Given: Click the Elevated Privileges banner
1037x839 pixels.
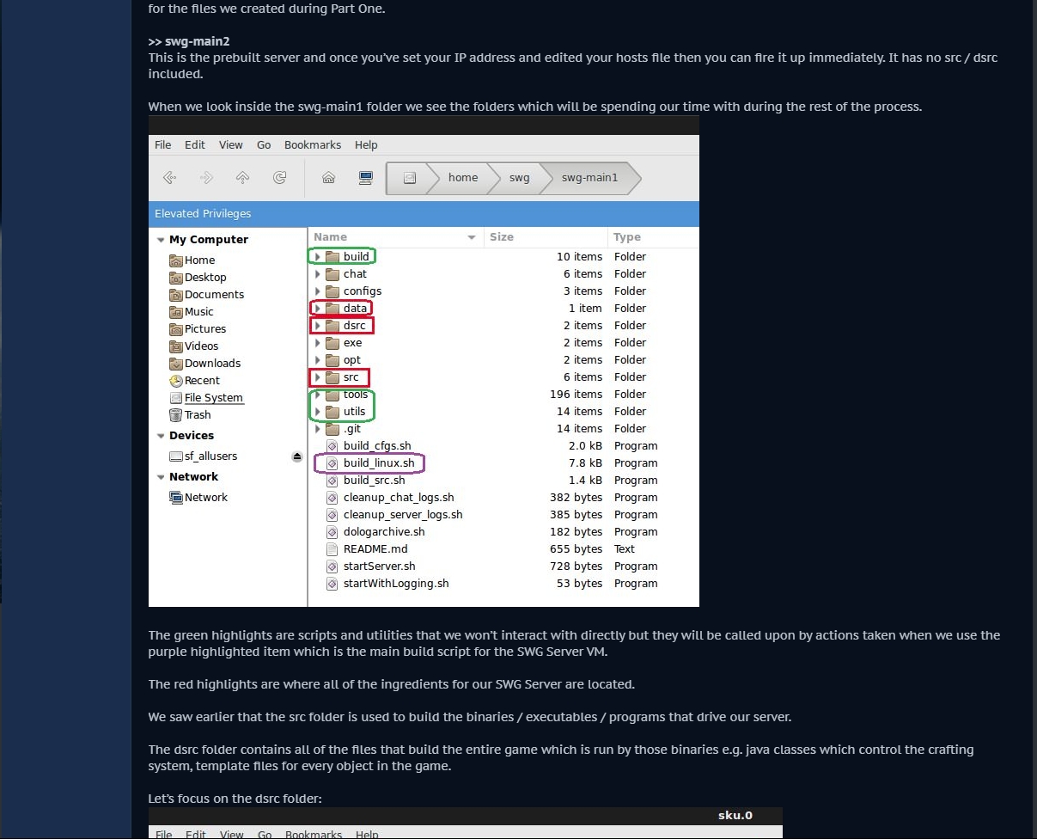Looking at the screenshot, I should coord(424,214).
